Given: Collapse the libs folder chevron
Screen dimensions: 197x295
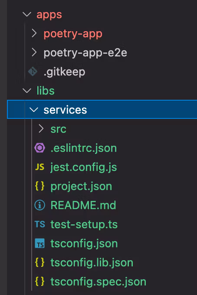Looking at the screenshot, I should pos(27,91).
